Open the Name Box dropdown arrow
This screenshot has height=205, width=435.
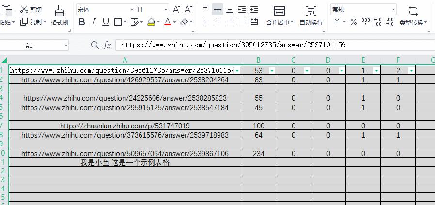click(66, 45)
